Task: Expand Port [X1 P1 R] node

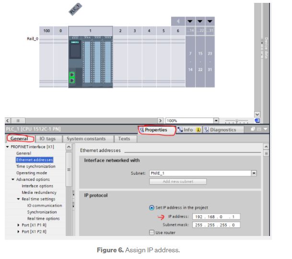Action: click(x=18, y=225)
